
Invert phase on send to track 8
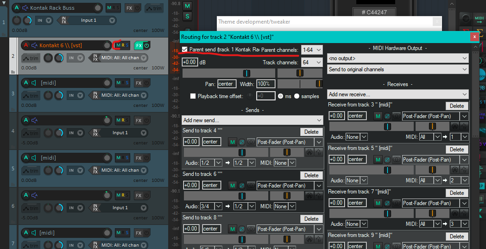[x=242, y=229]
